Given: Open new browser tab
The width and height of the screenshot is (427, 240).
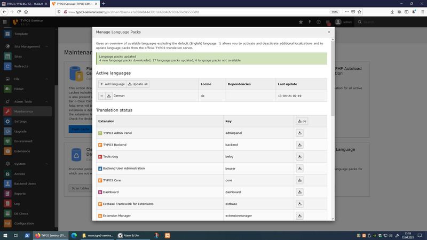Looking at the screenshot, I should click(104, 4).
